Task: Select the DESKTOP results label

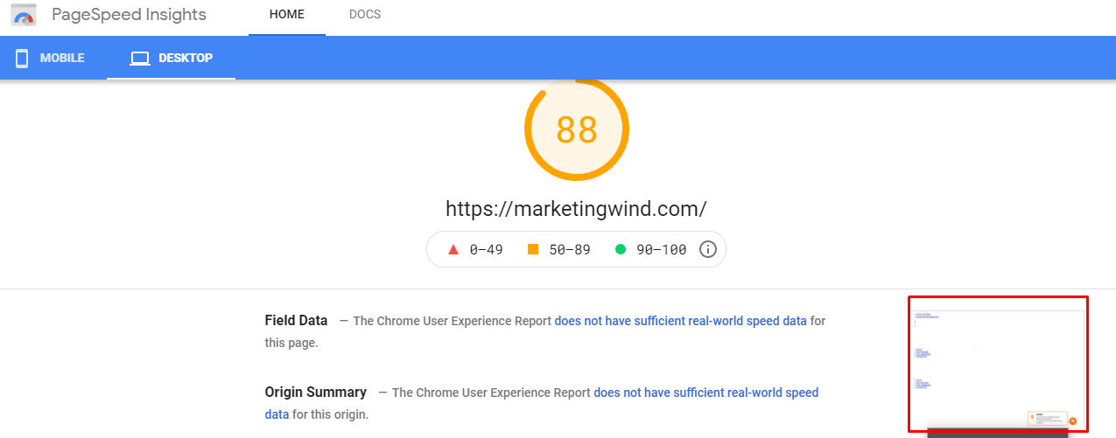Action: tap(186, 59)
